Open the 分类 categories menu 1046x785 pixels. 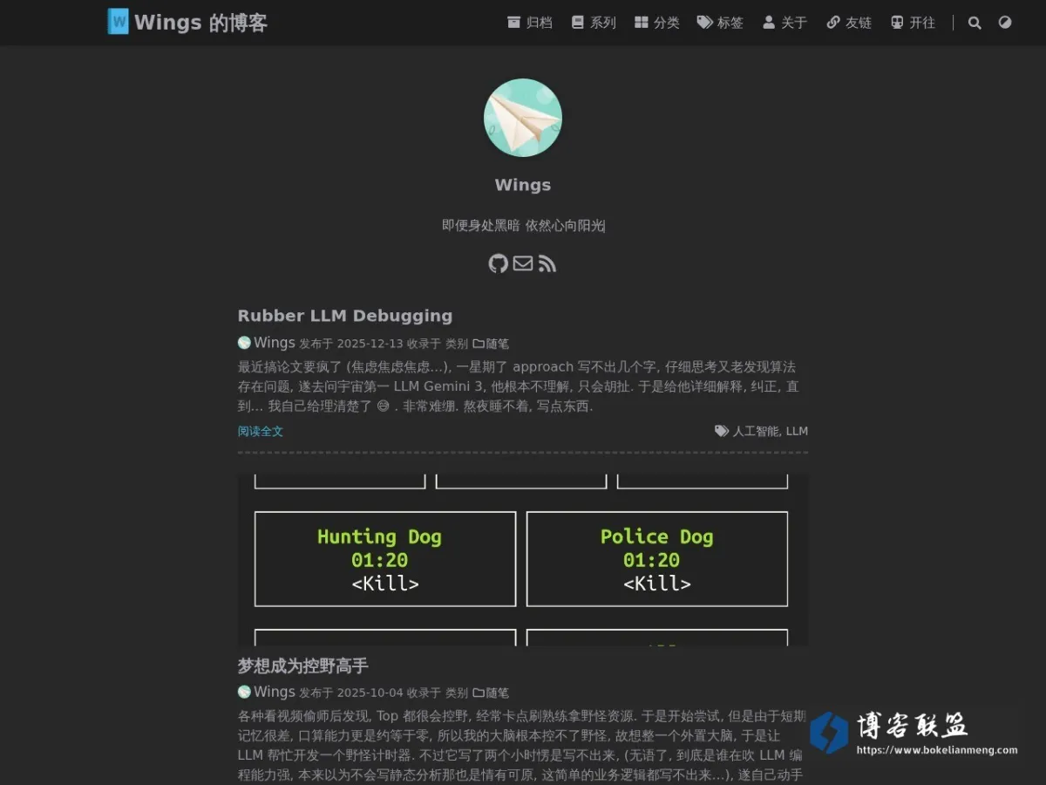point(657,23)
